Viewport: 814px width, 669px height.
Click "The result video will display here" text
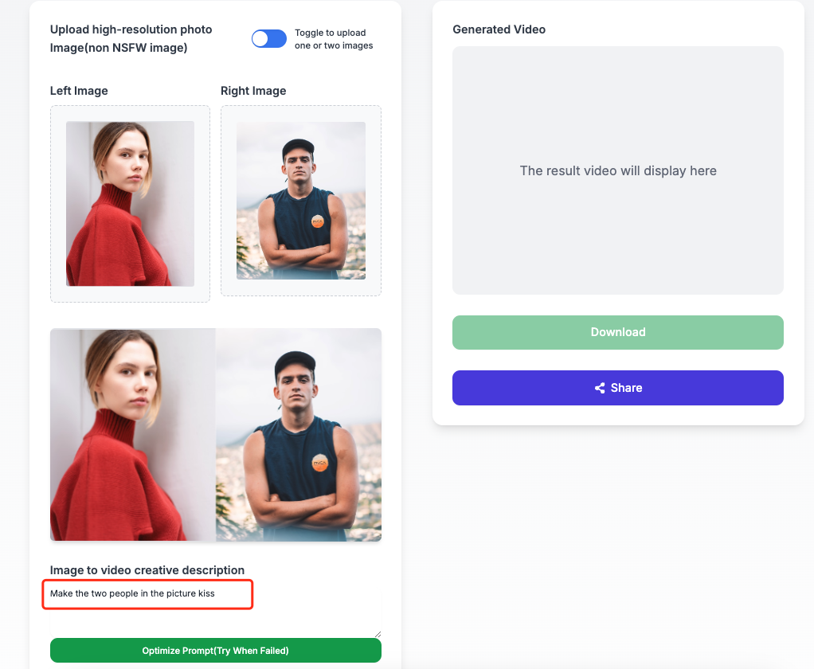point(618,170)
